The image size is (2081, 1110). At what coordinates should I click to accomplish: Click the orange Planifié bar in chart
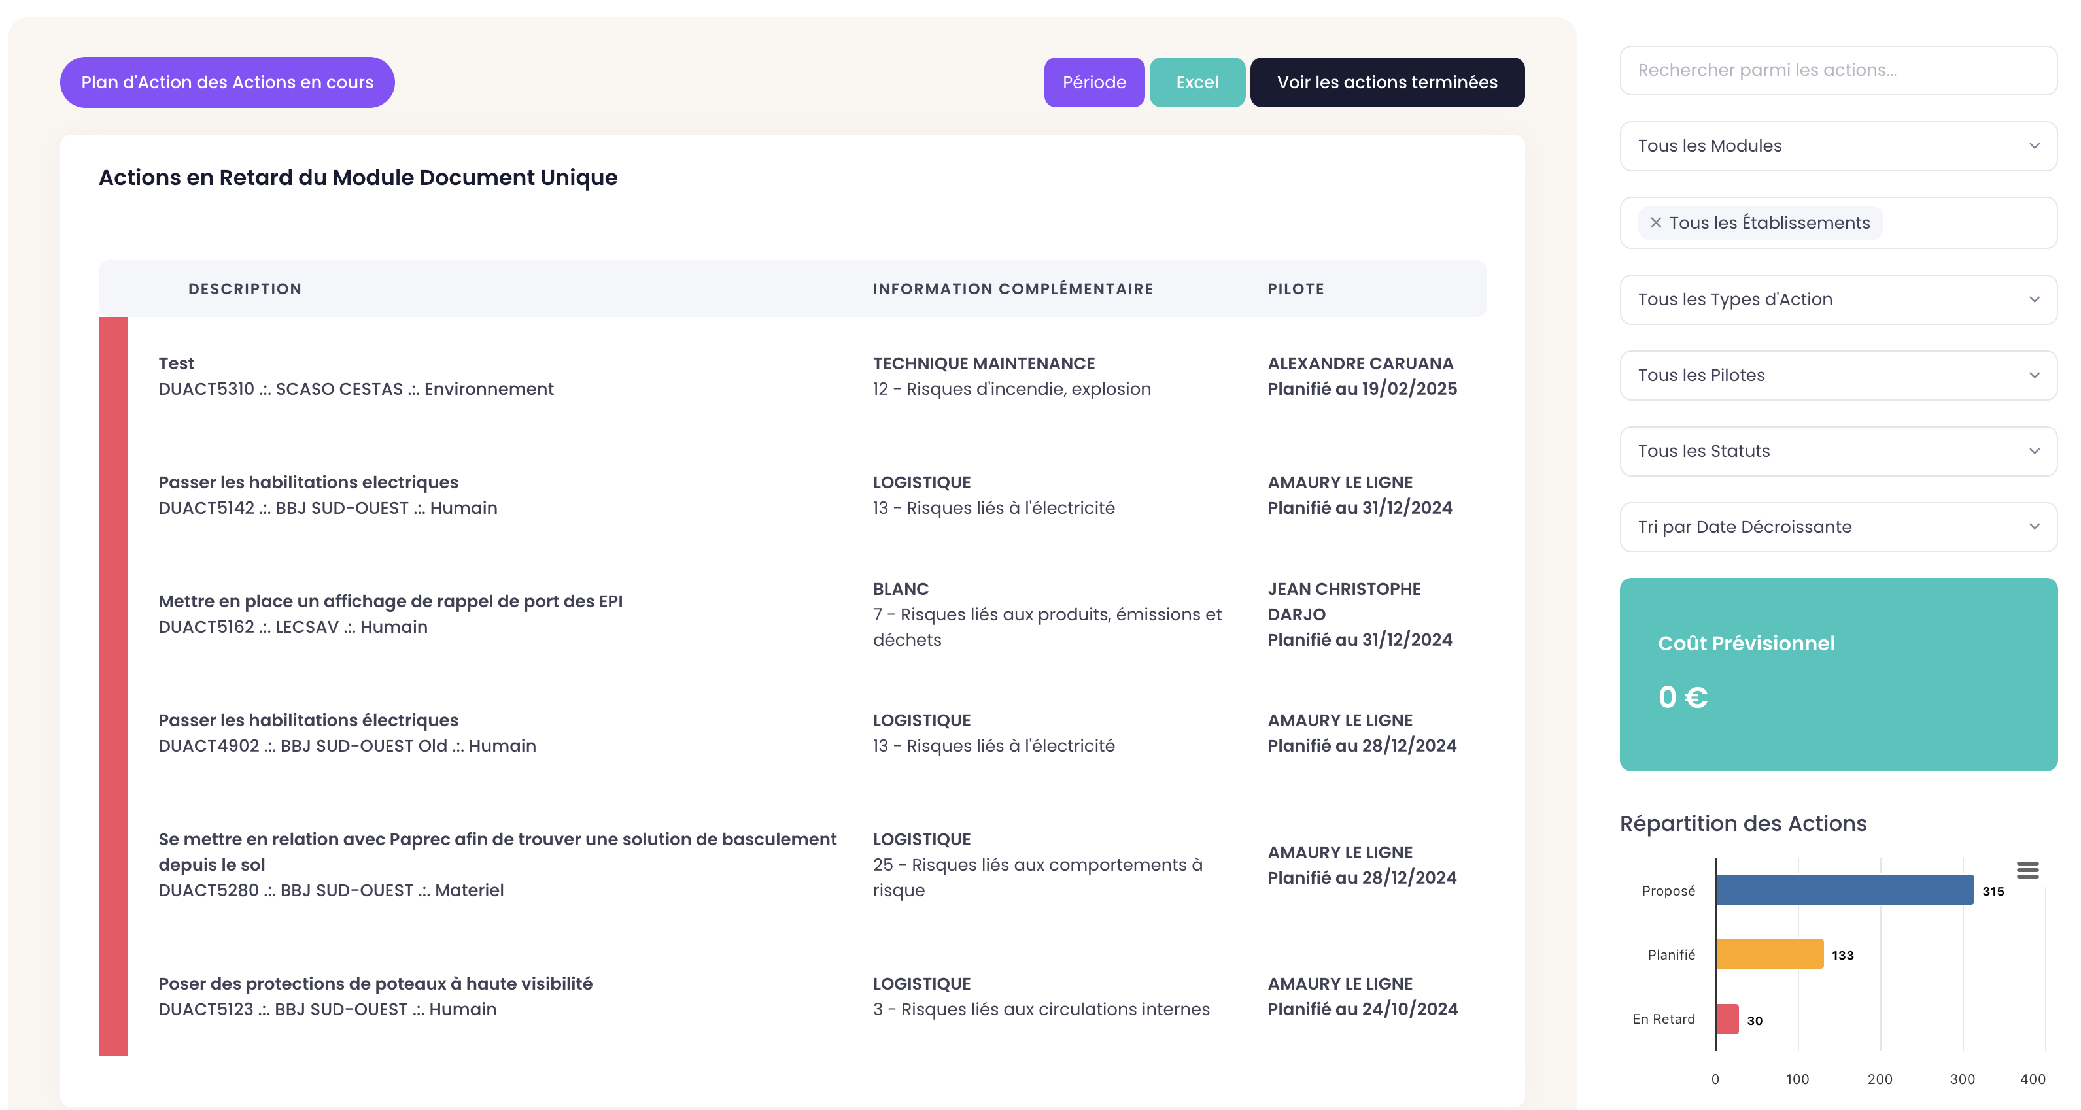click(1769, 954)
